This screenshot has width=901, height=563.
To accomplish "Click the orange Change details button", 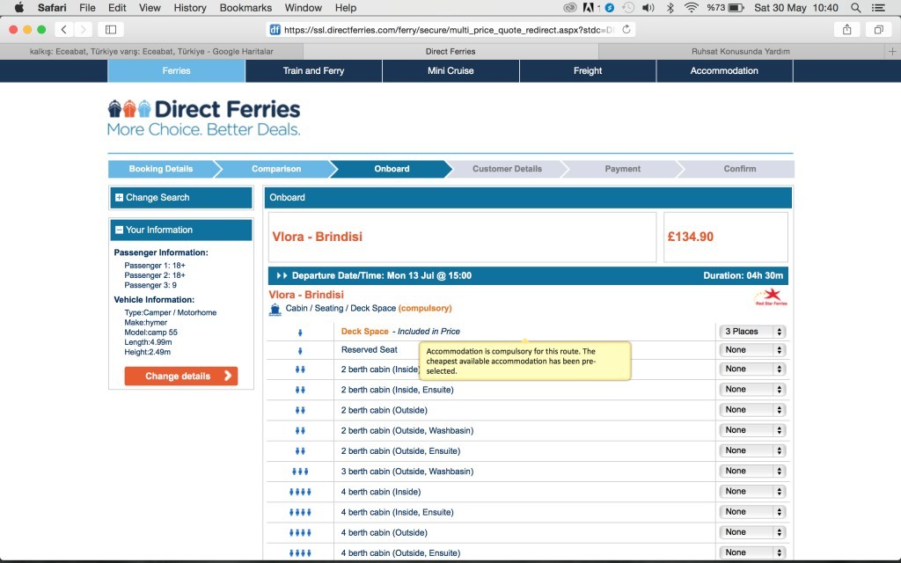I will tap(181, 377).
